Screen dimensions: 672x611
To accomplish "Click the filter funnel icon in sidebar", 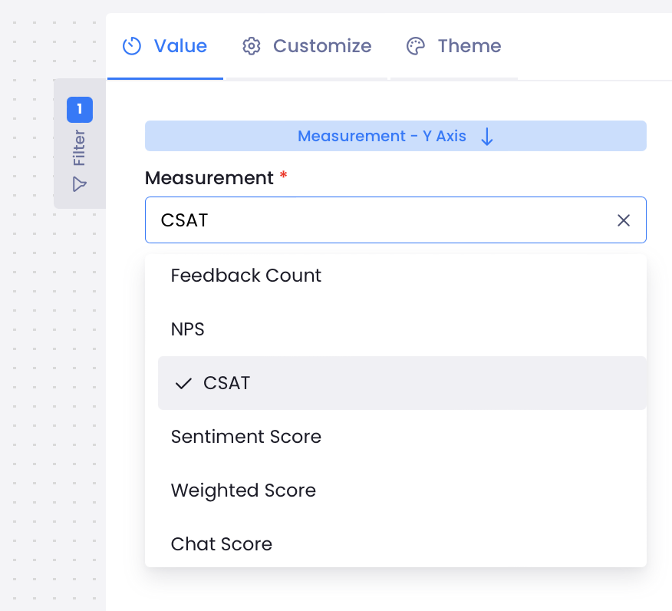I will coord(79,184).
